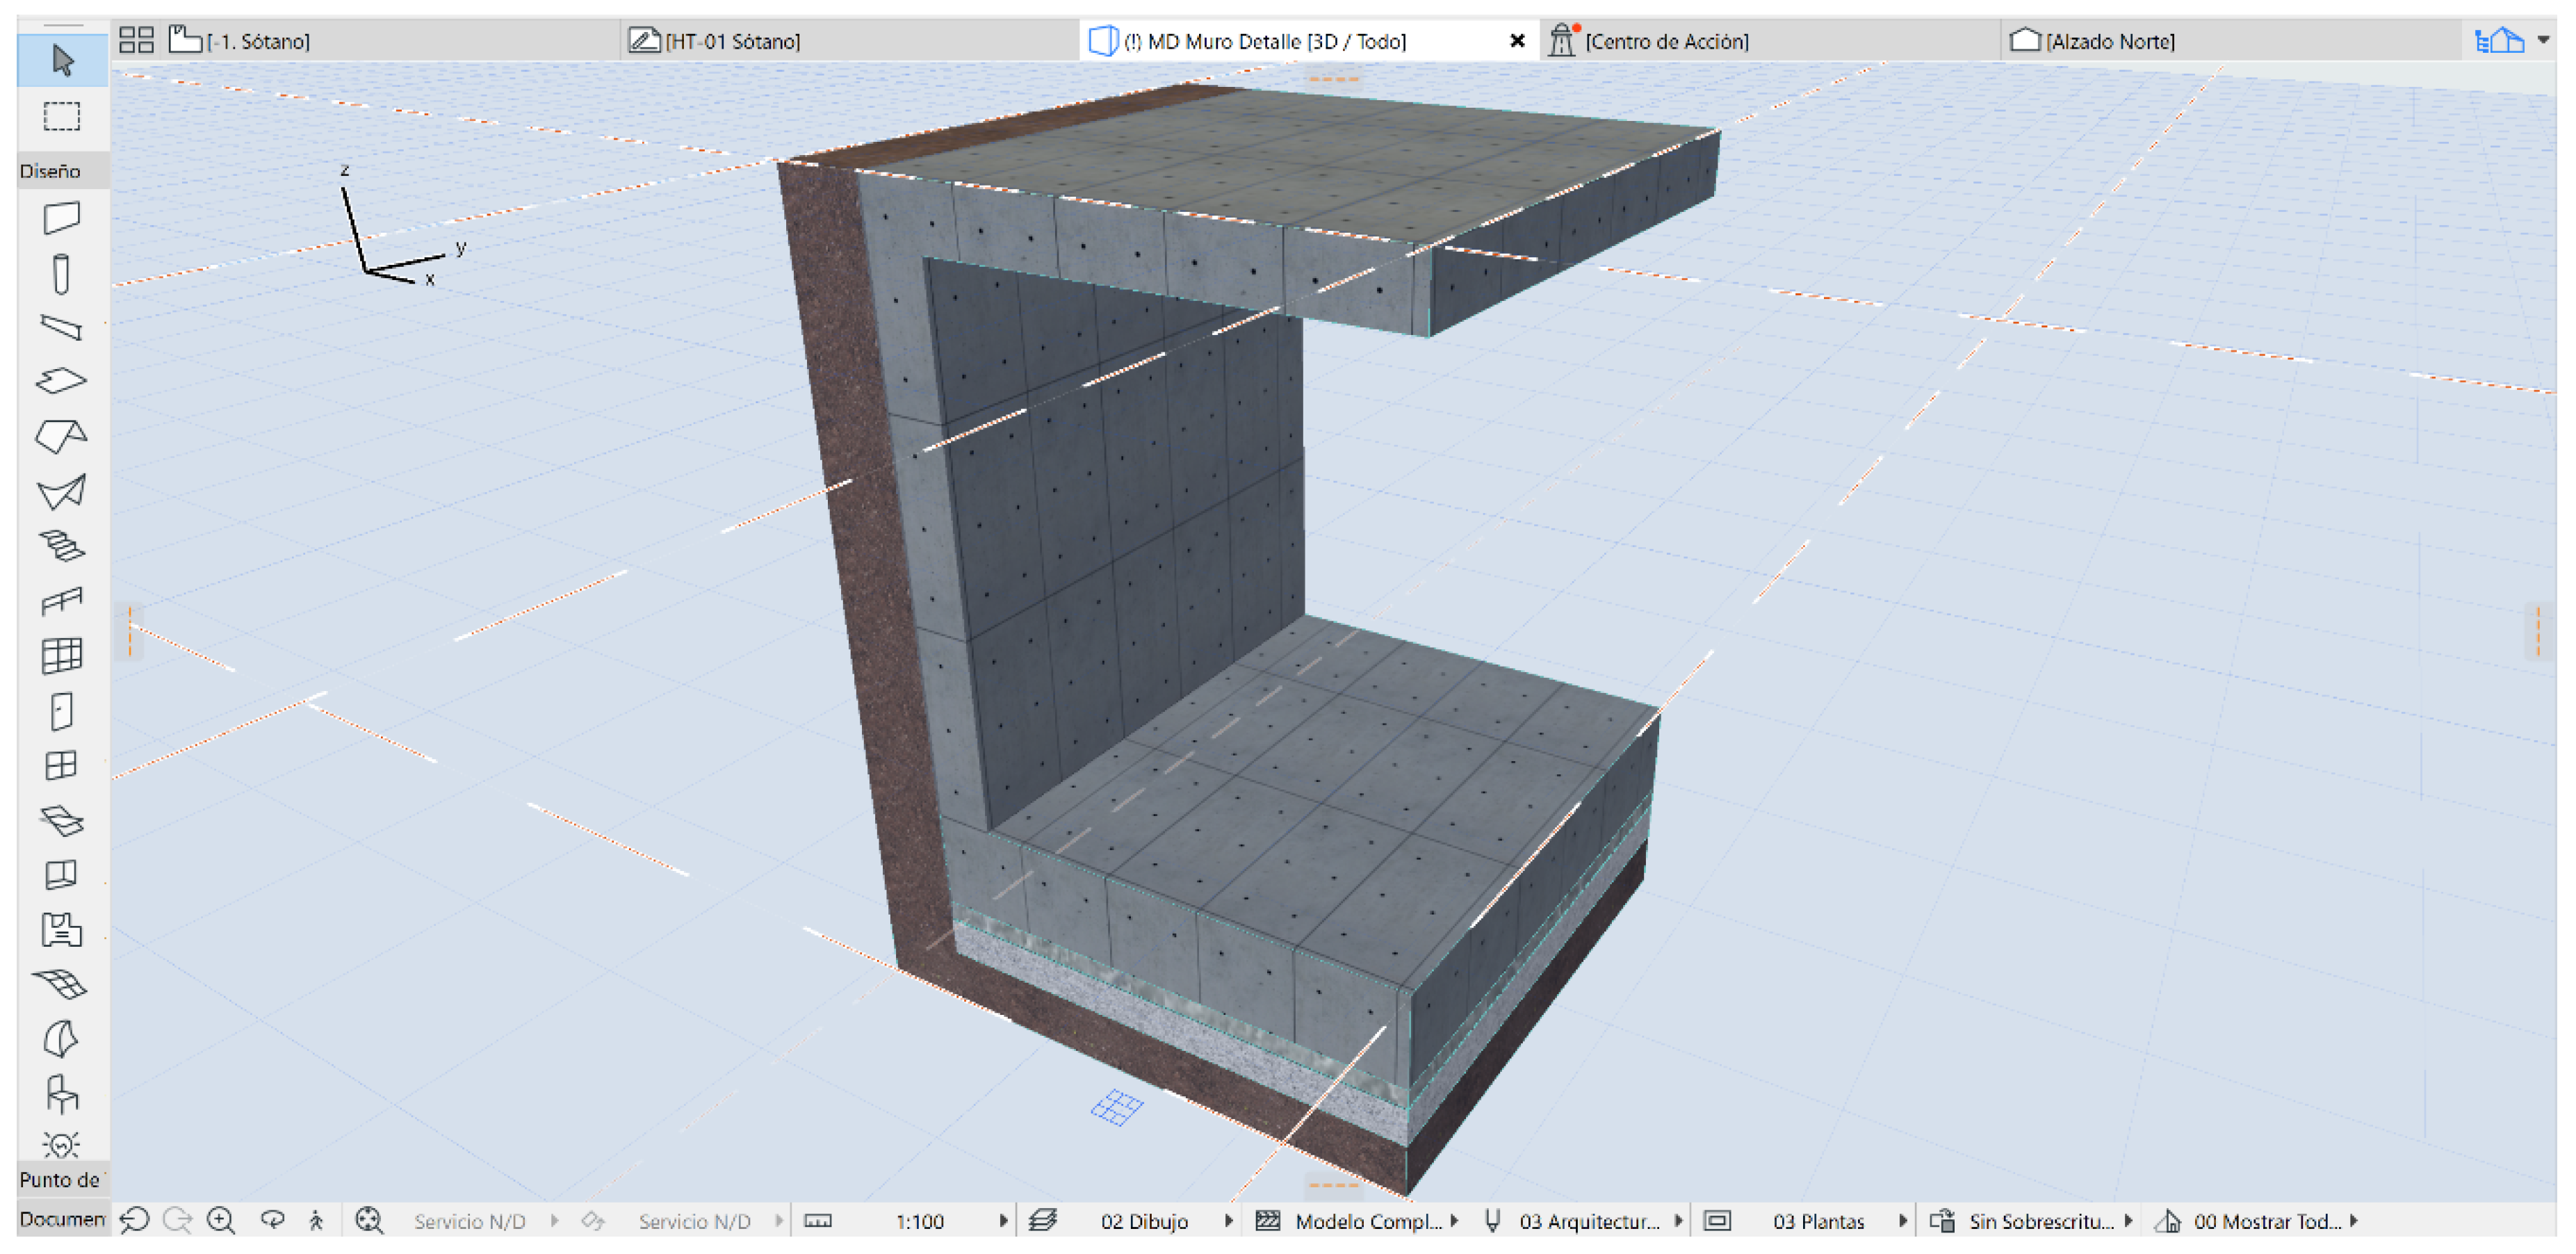Pick the Stair tool

point(62,546)
